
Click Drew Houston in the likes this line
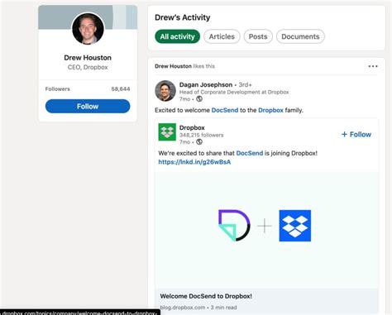tap(173, 66)
